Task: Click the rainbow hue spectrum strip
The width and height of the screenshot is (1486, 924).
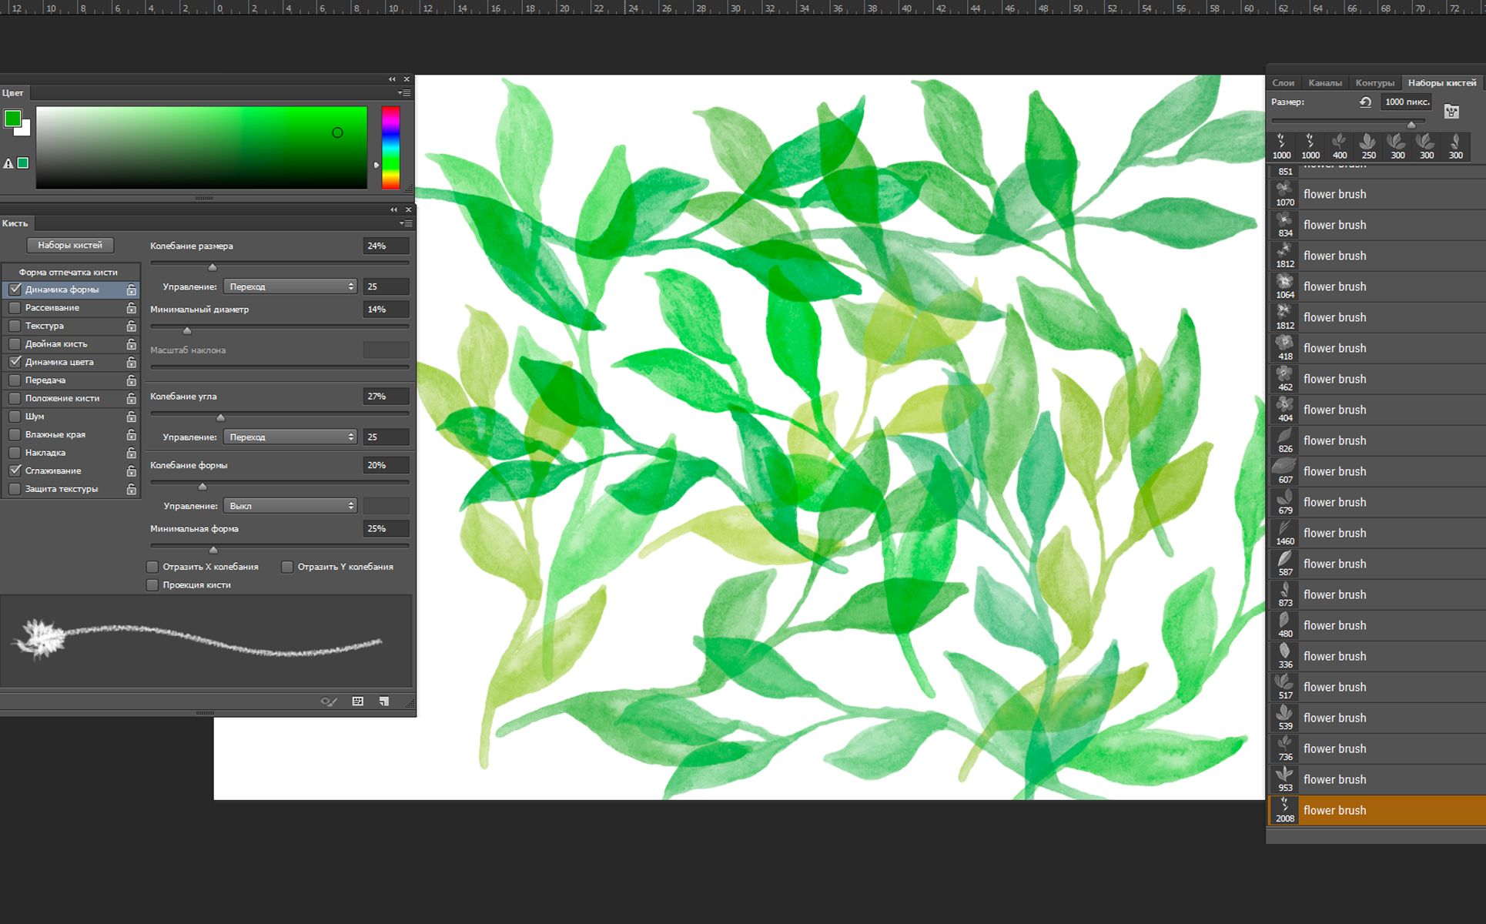Action: click(x=390, y=147)
